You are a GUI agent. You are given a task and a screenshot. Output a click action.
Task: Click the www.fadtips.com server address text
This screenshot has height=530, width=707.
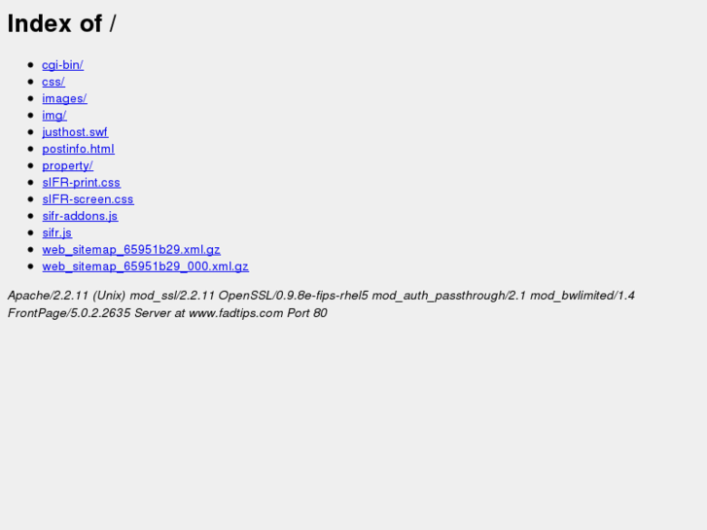pyautogui.click(x=235, y=313)
